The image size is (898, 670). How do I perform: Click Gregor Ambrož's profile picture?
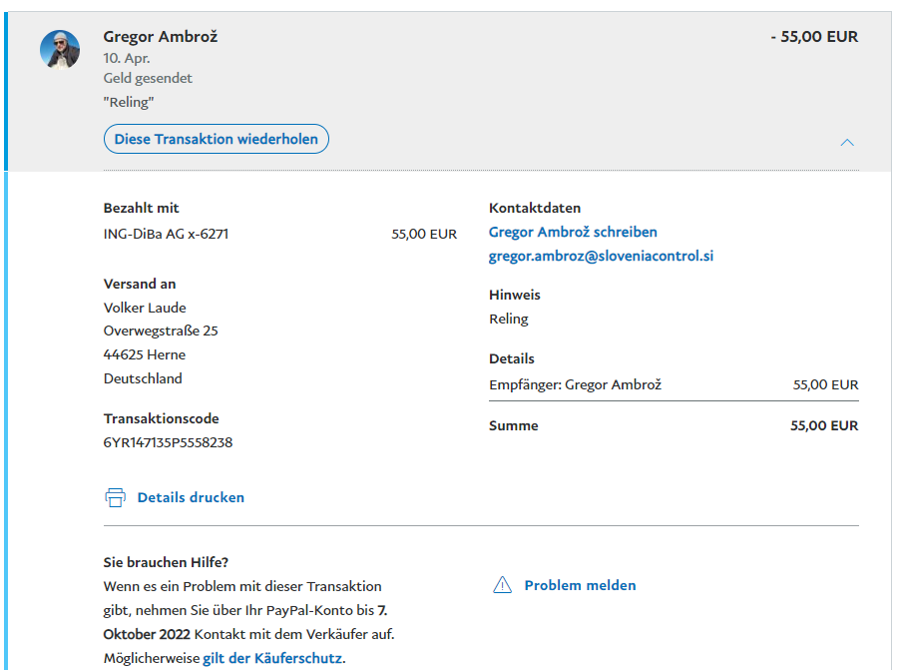click(60, 49)
